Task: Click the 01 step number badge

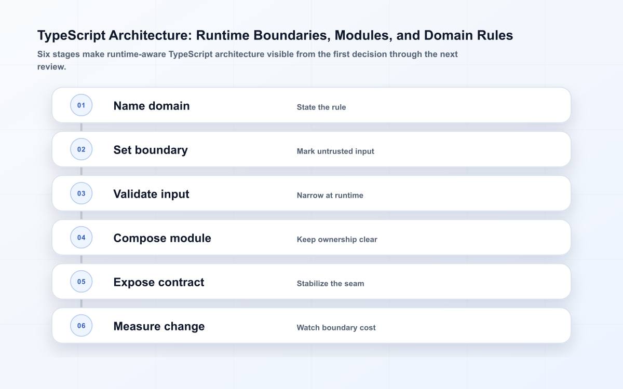Action: (82, 105)
